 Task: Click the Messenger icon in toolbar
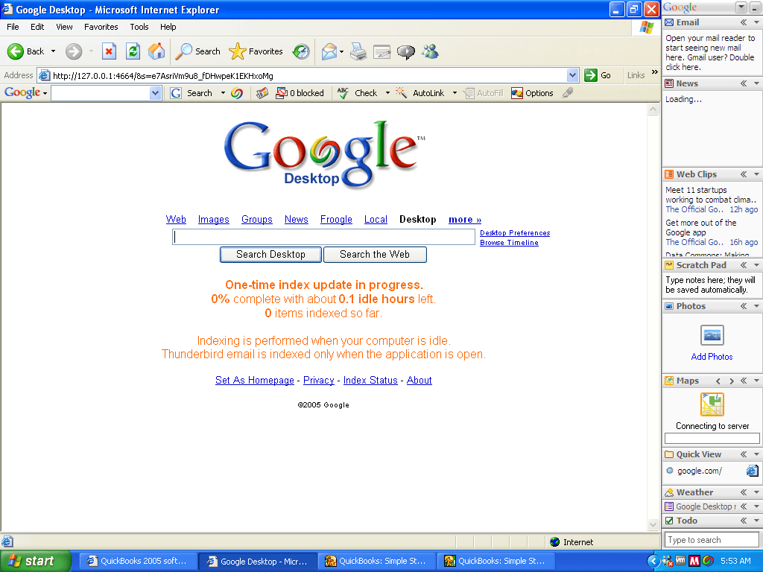pos(430,51)
